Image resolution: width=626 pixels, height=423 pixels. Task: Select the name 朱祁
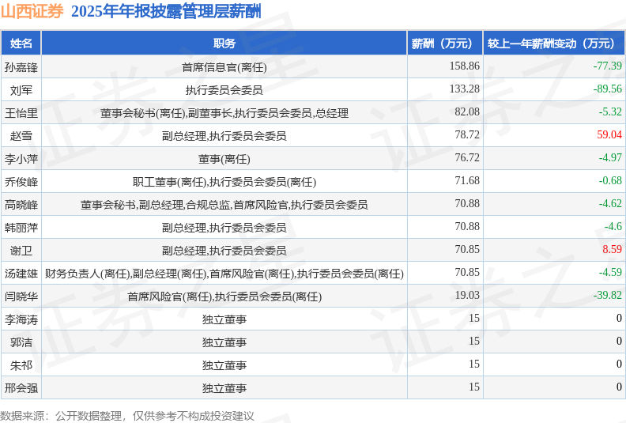pos(21,365)
